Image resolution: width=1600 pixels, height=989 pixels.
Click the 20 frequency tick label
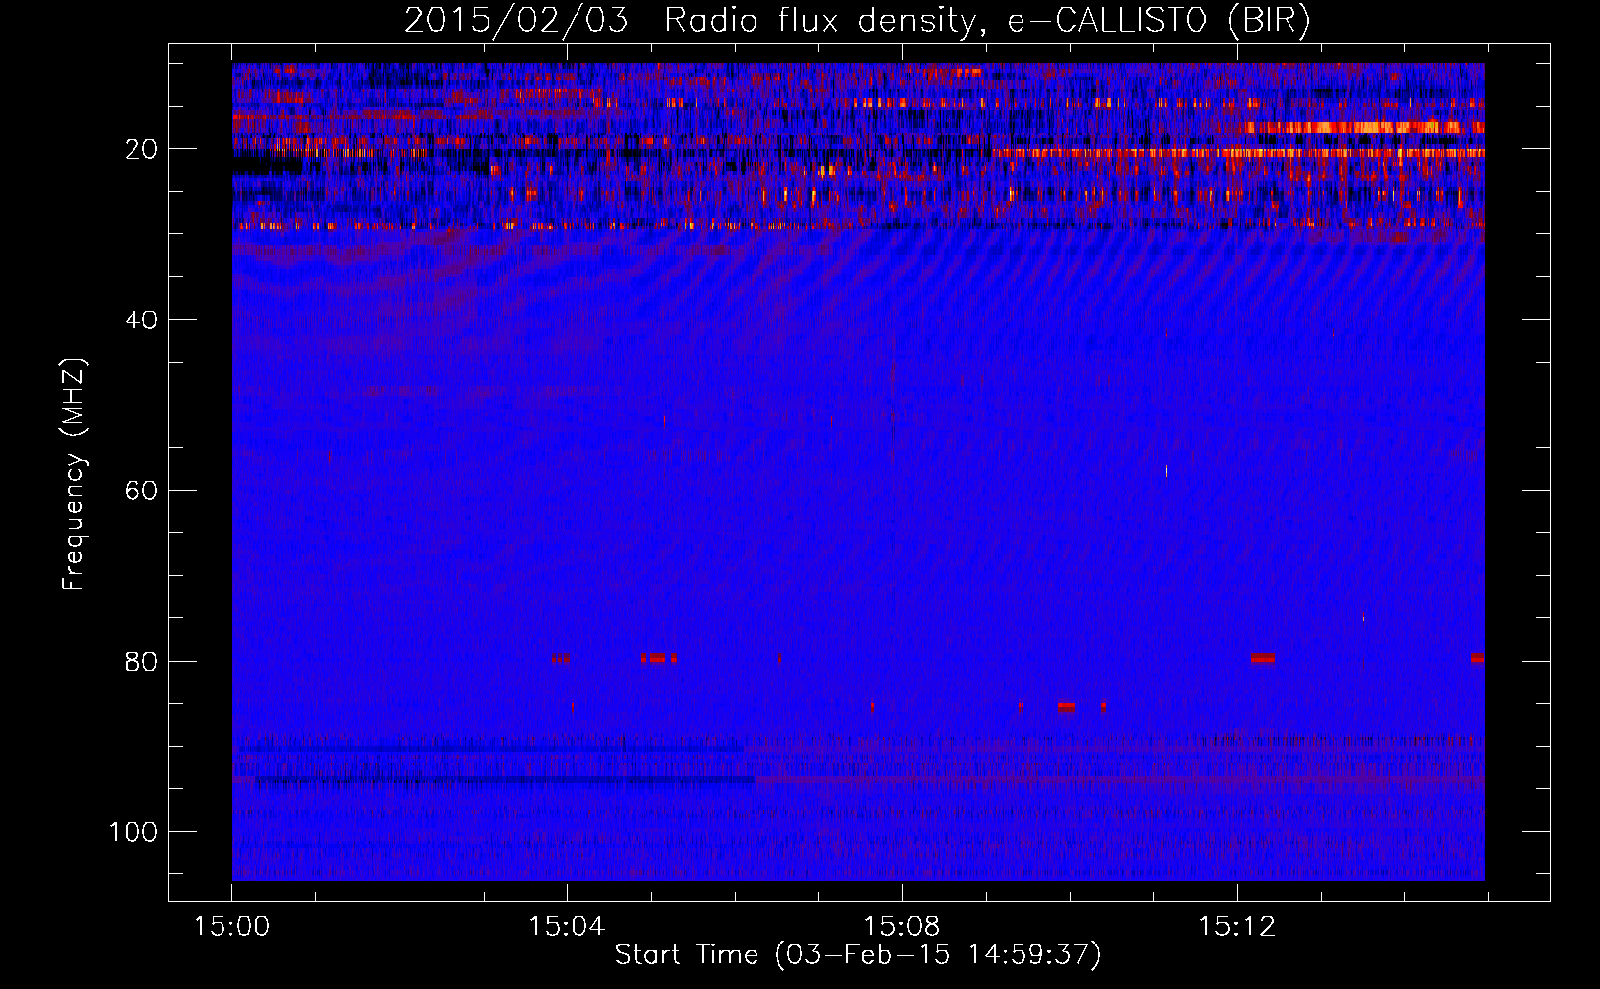(141, 150)
